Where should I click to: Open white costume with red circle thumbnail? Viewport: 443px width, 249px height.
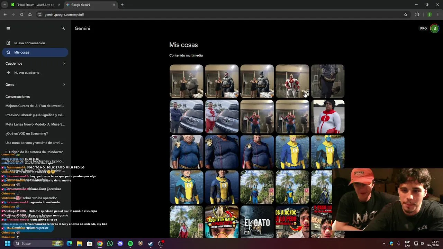pos(328,117)
